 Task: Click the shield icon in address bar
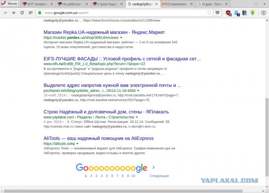[209, 13]
